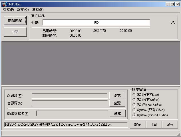Click the MPEG-1 352x240 settings summary text
The image size is (181, 137).
tap(58, 124)
